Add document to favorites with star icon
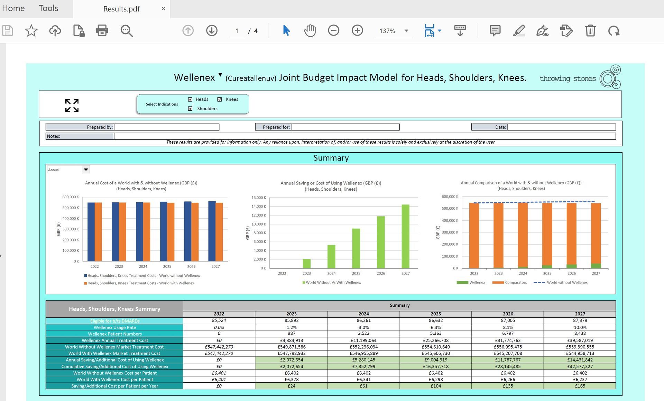 point(31,31)
